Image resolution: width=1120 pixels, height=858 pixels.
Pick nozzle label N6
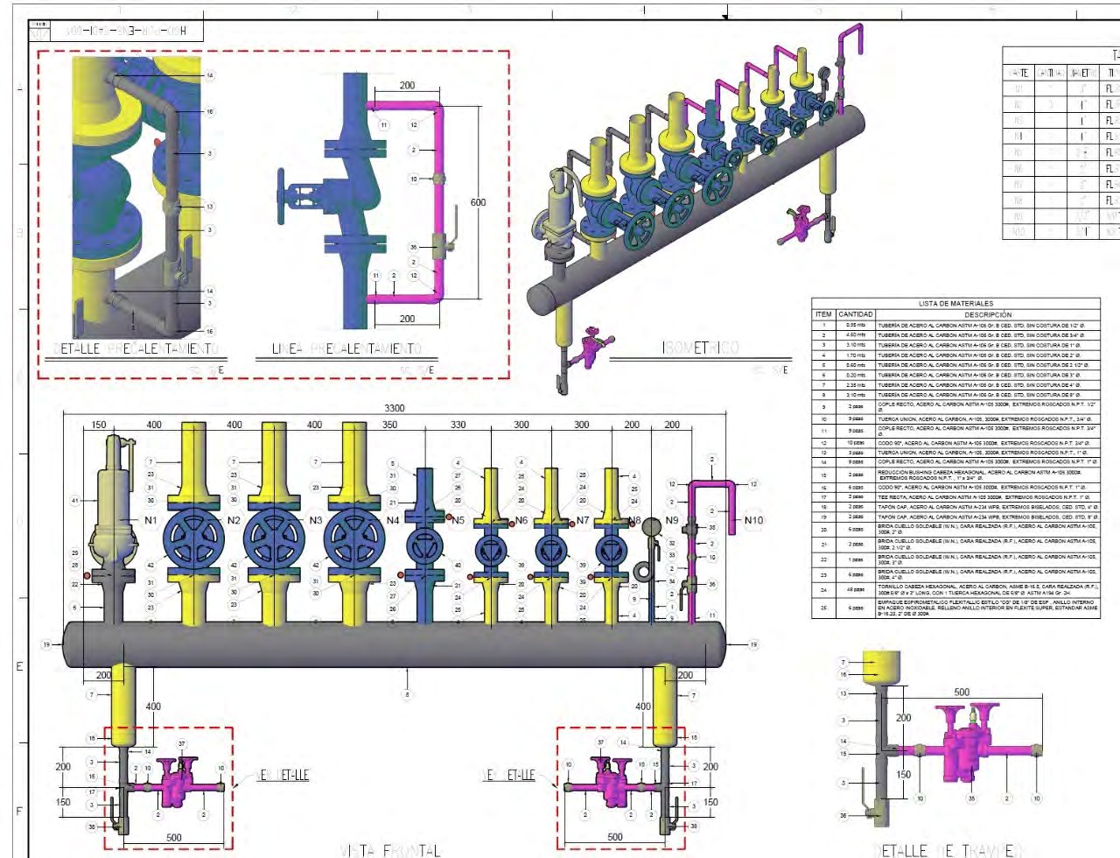tap(521, 520)
